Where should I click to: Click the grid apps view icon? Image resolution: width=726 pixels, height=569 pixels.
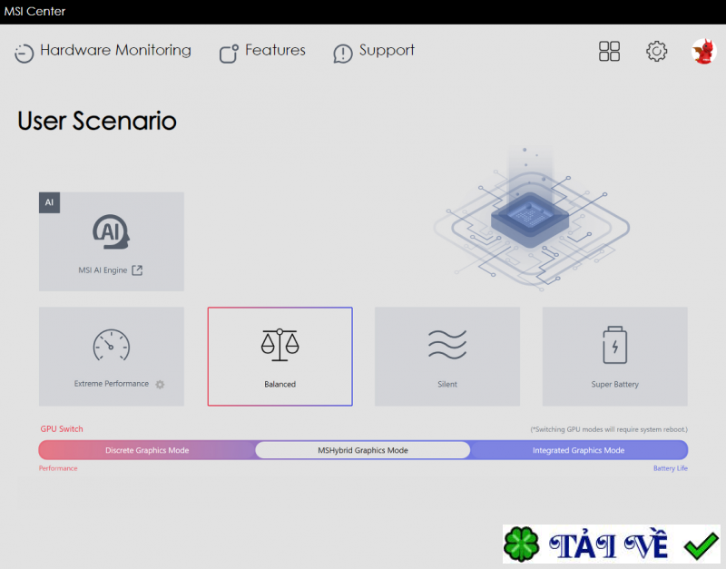point(609,51)
